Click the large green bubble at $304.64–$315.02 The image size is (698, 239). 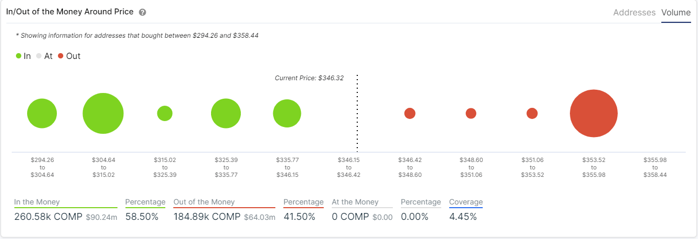(x=103, y=113)
